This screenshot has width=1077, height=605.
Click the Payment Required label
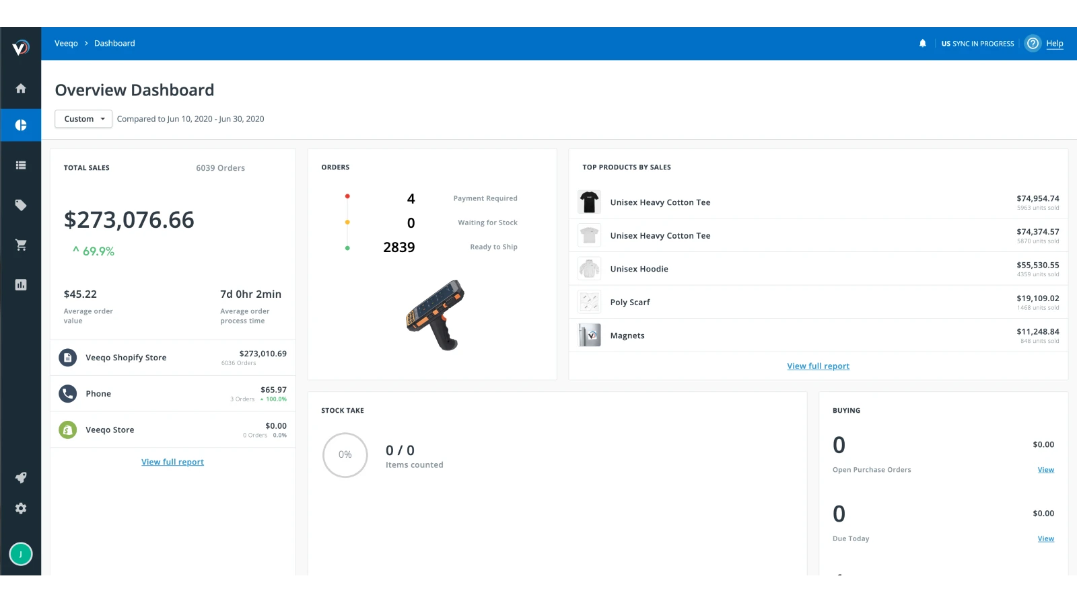[x=485, y=198]
